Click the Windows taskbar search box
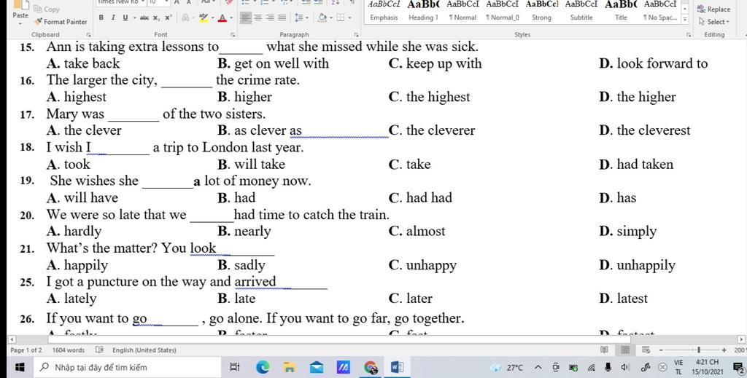The width and height of the screenshot is (747, 378). (128, 367)
